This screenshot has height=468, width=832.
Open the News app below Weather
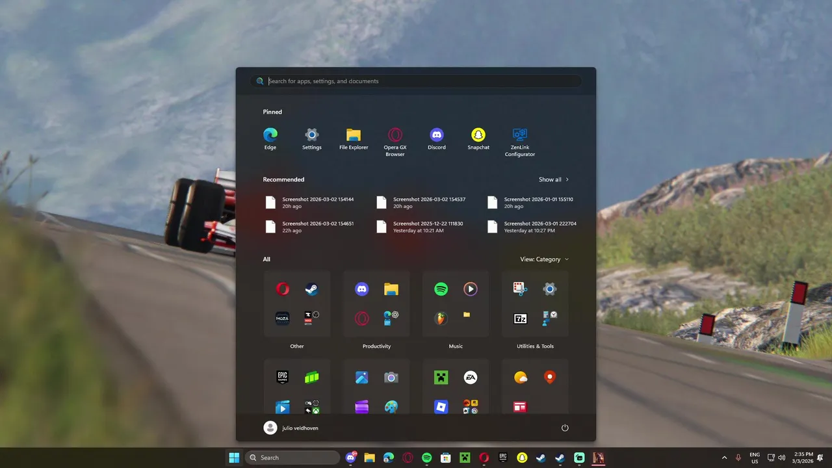[521, 407]
